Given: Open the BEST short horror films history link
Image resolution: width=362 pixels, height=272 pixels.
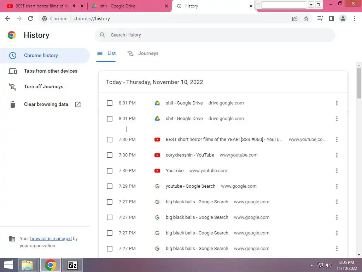Looking at the screenshot, I should [x=224, y=140].
